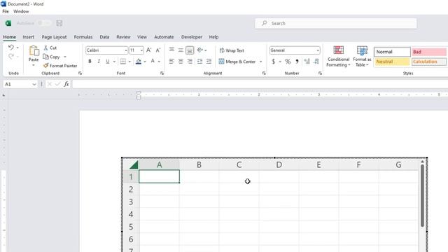448x252 pixels.
Task: Open the File menu
Action: (6, 11)
